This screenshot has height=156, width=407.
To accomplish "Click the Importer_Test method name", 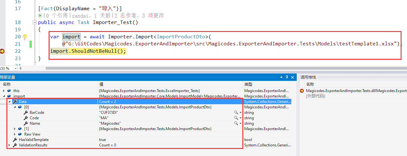I will click(x=112, y=22).
